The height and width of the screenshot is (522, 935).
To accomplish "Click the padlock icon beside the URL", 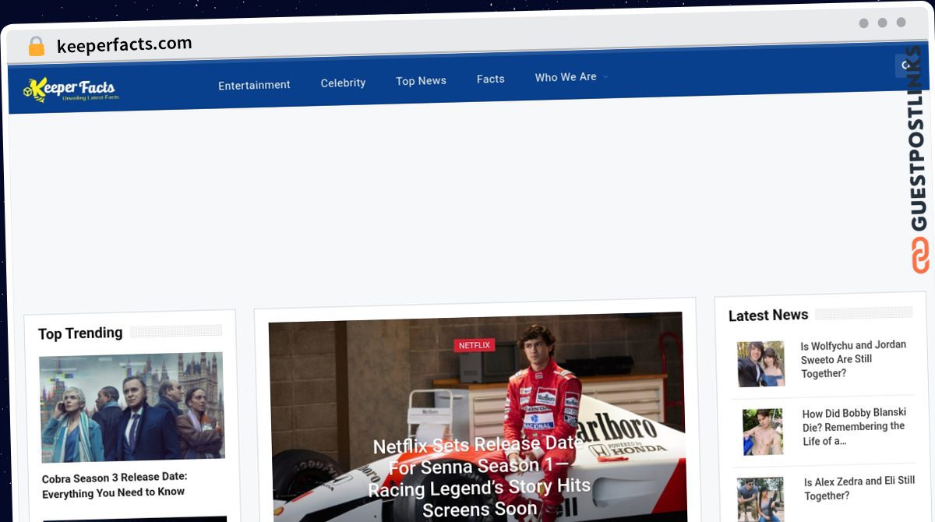I will tap(37, 47).
